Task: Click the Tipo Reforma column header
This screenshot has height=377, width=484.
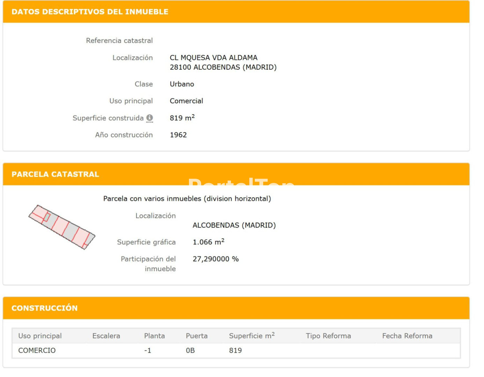Action: point(328,336)
